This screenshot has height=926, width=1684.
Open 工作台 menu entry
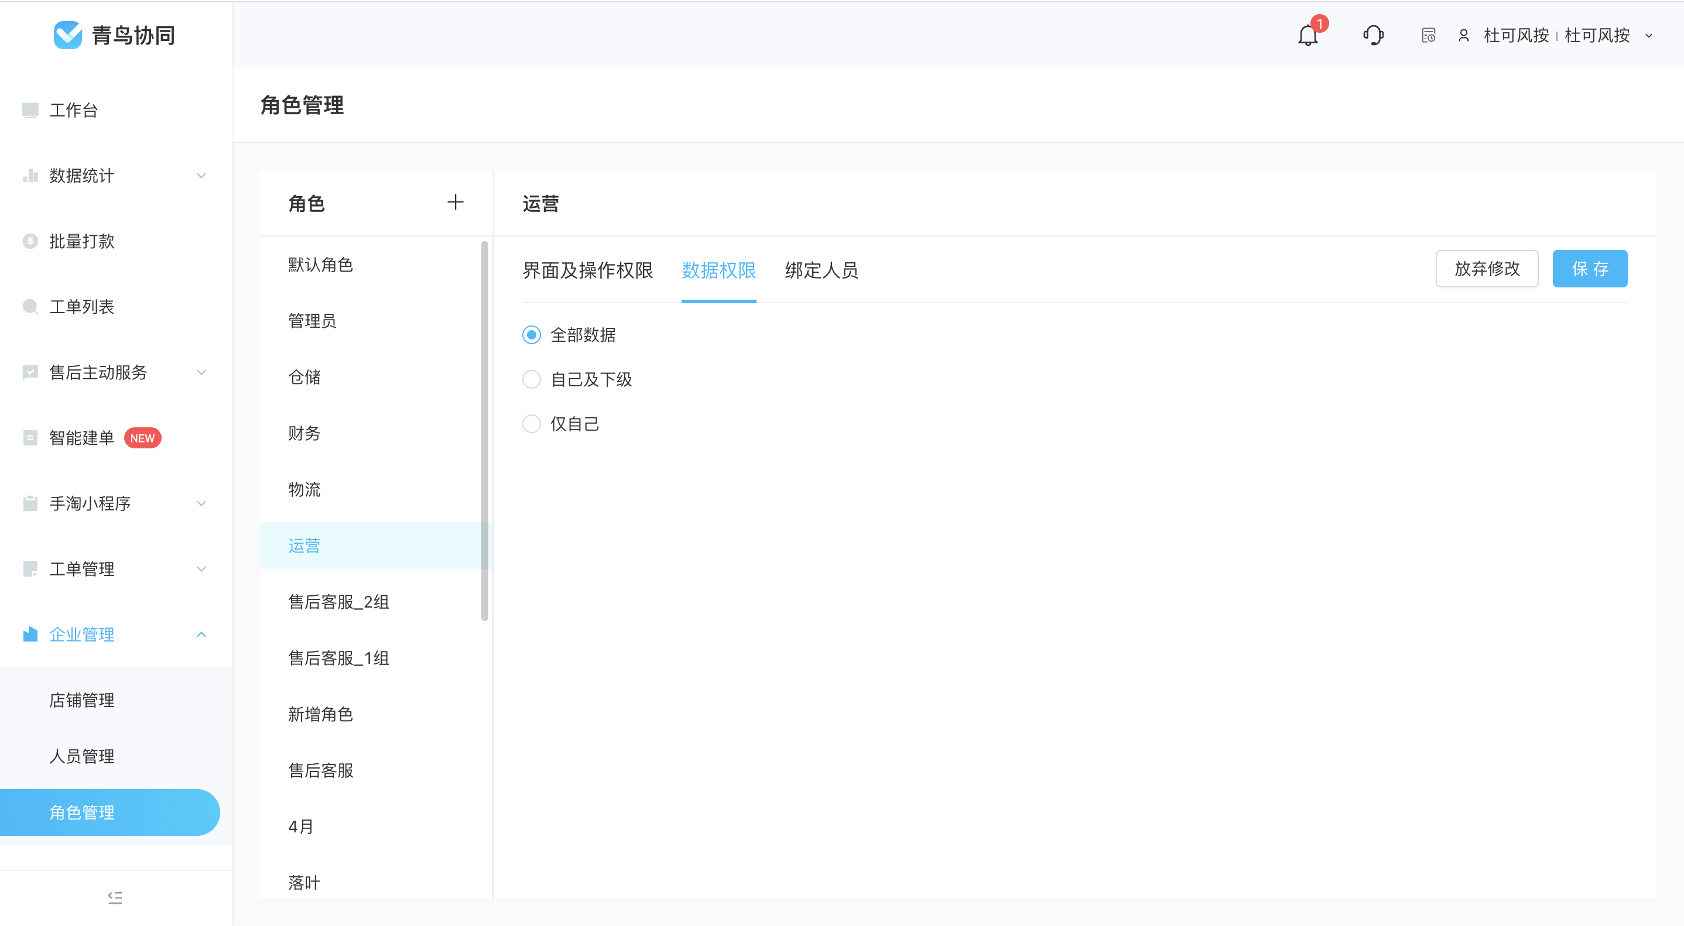coord(116,110)
